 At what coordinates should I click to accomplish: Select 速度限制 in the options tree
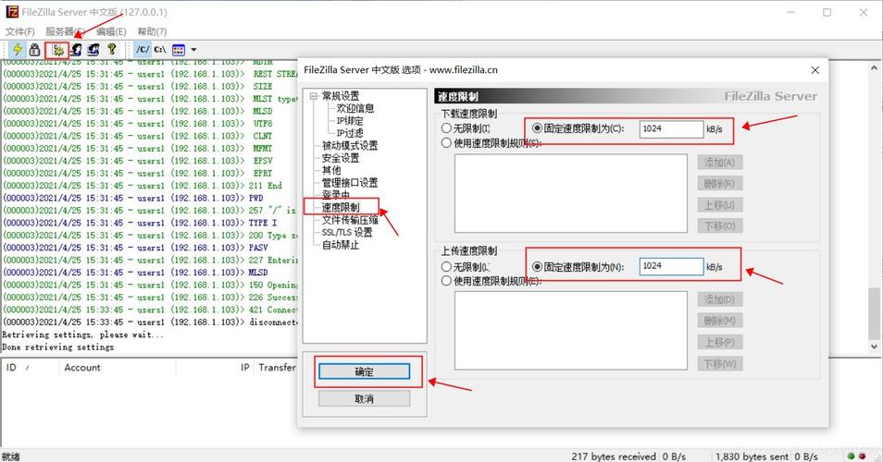(x=340, y=207)
